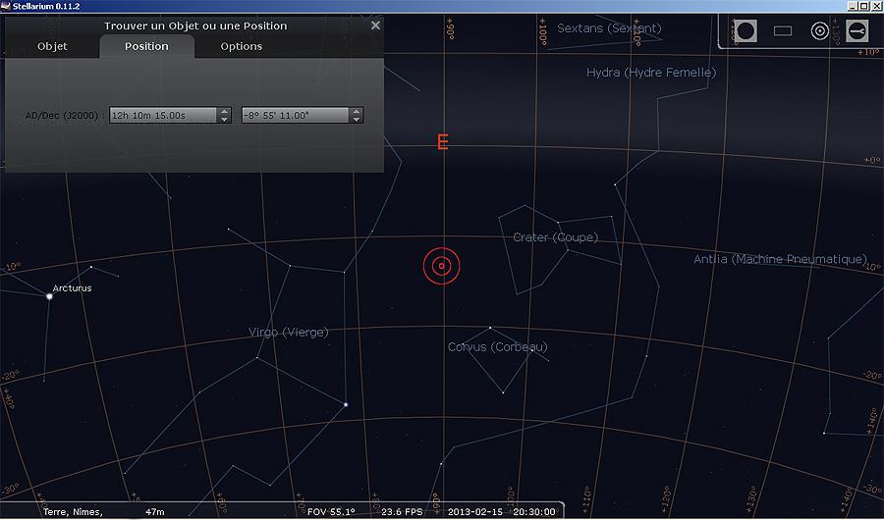Toggle the Oculars plugin ocular view icon

point(746,30)
